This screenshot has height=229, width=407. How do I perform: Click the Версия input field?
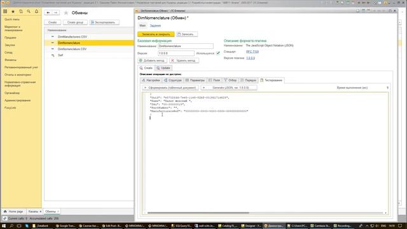[176, 53]
